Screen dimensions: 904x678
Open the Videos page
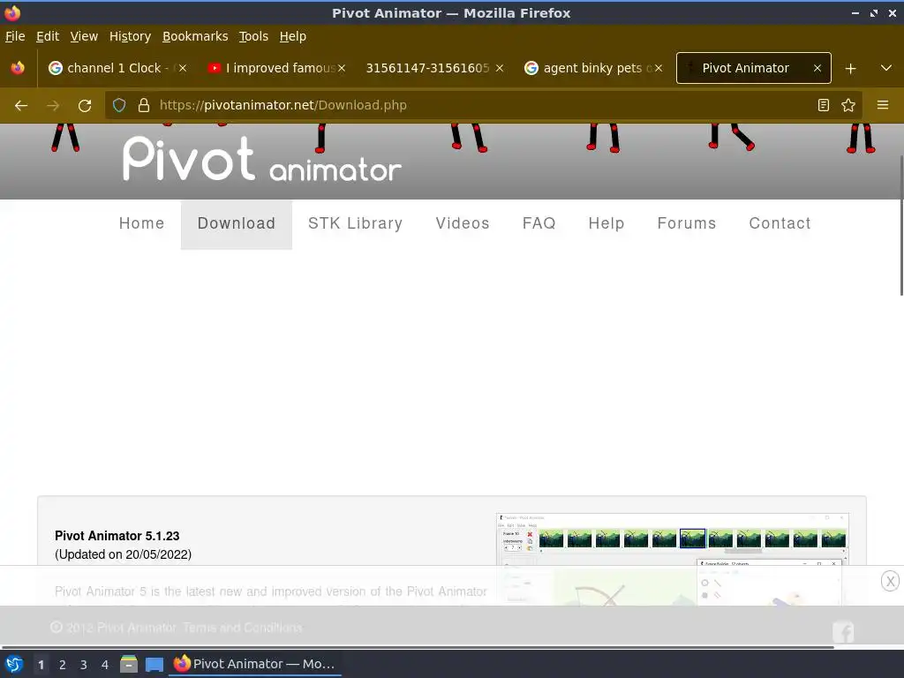click(x=463, y=223)
